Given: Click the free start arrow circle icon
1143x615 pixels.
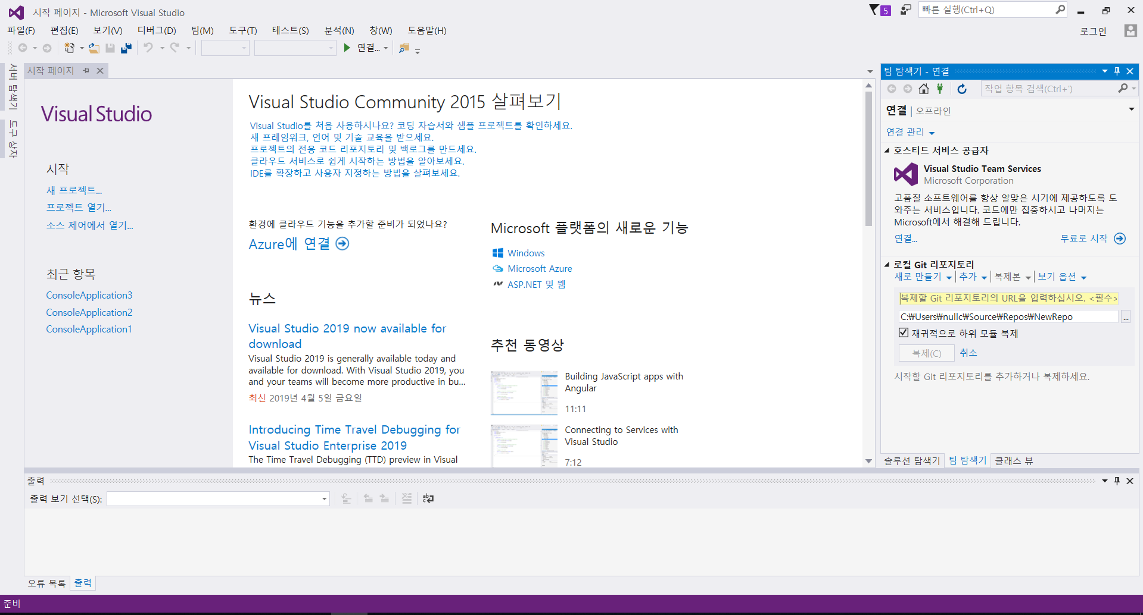Looking at the screenshot, I should click(x=1120, y=239).
